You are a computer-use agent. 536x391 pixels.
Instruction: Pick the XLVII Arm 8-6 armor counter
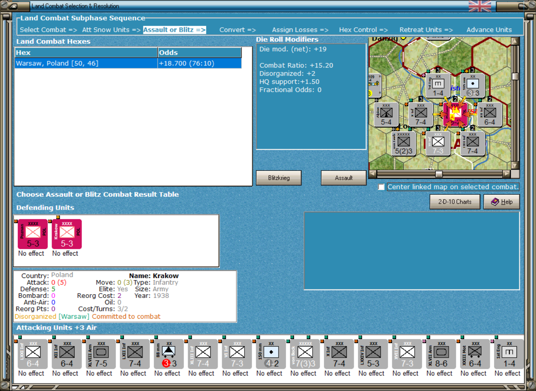tap(441, 354)
